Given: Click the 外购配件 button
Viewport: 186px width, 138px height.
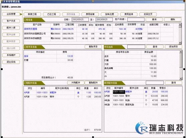Looking at the screenshot, I should pyautogui.click(x=76, y=83).
